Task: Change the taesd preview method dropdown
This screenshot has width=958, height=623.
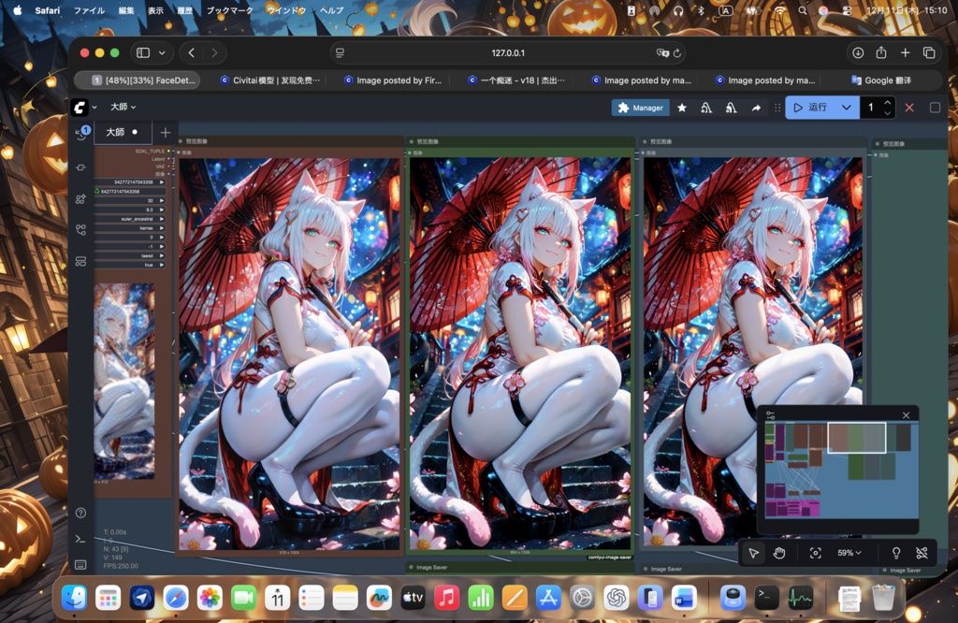Action: point(130,255)
